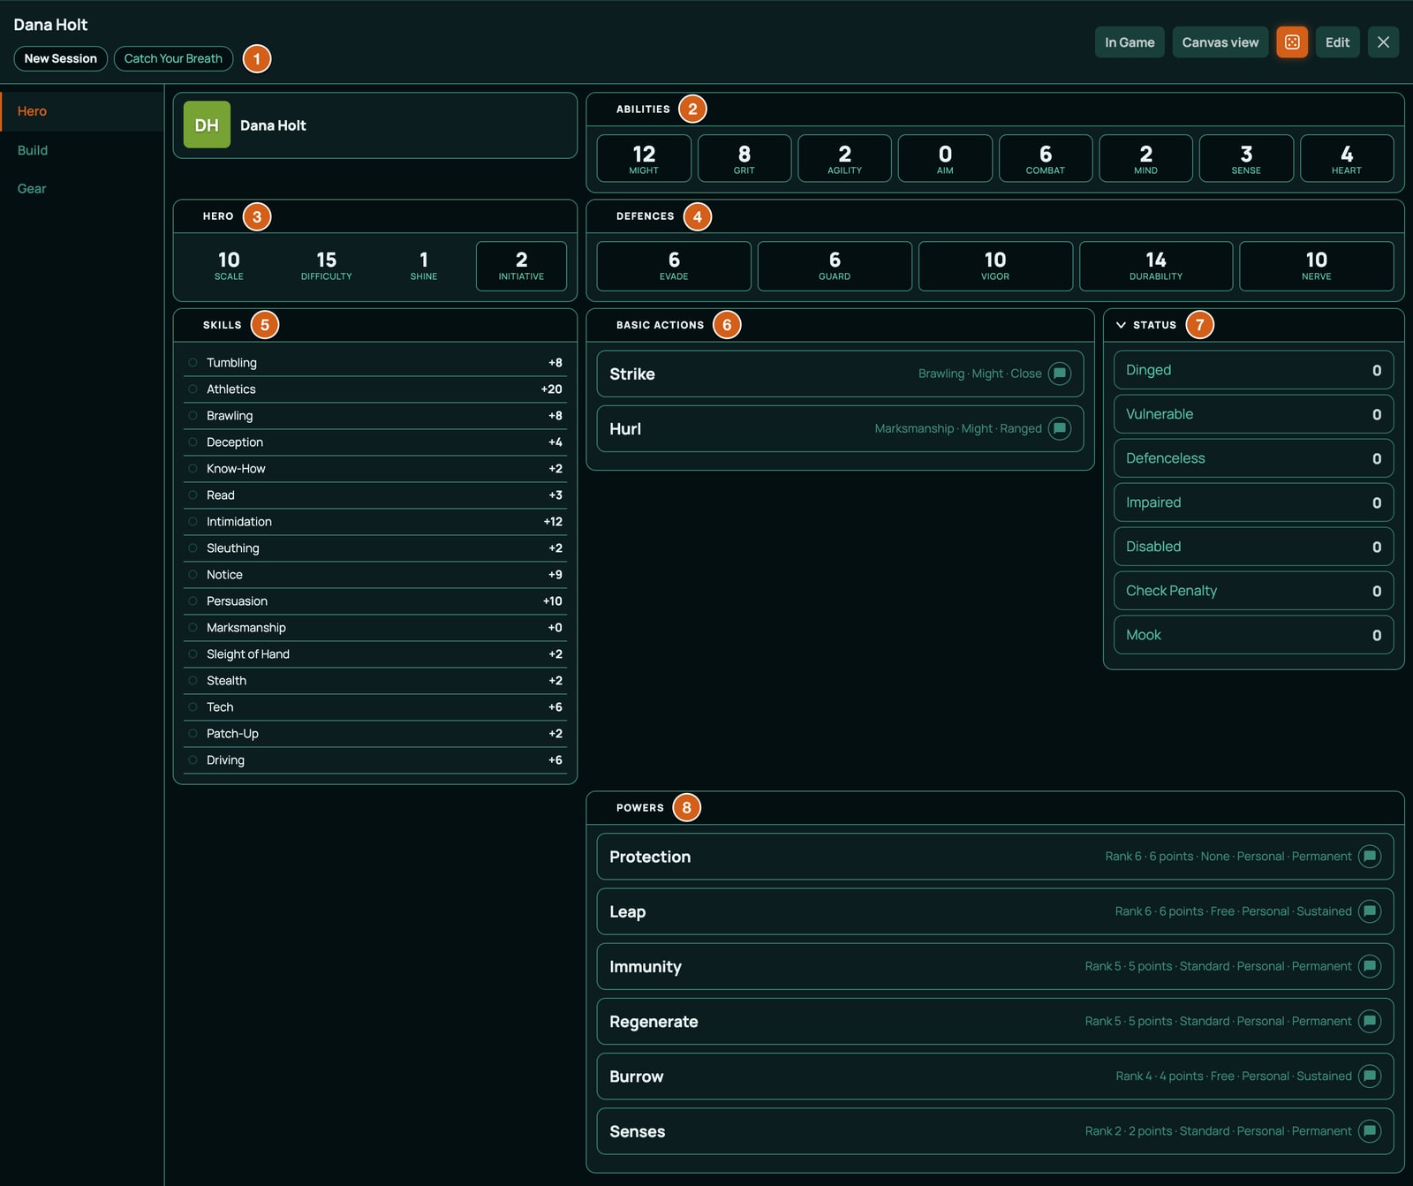Open the Strike action chat icon

1060,374
